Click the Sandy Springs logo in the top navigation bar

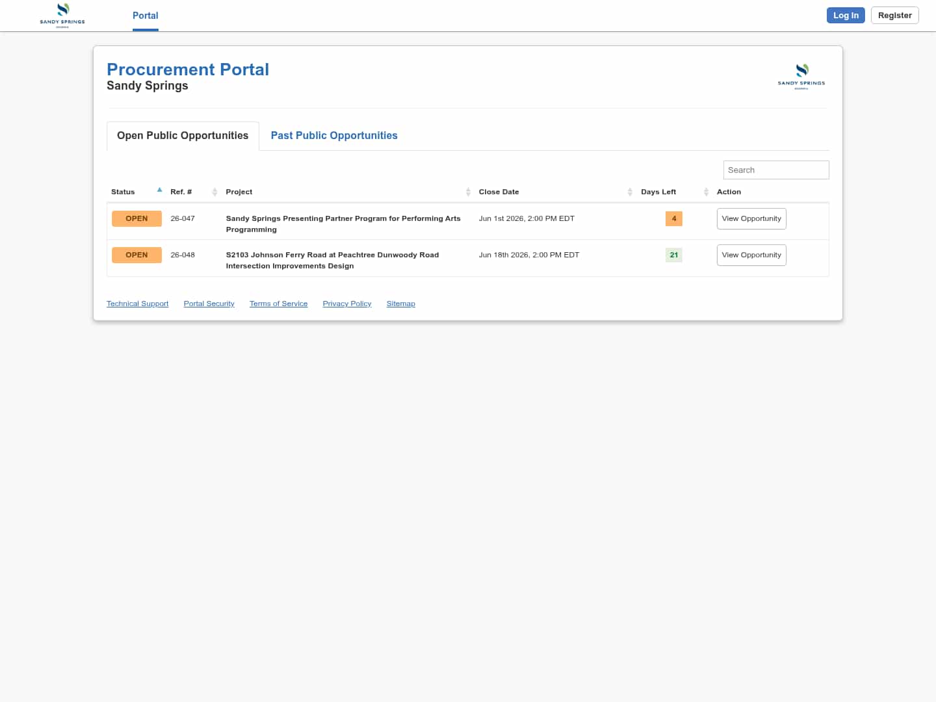point(62,16)
